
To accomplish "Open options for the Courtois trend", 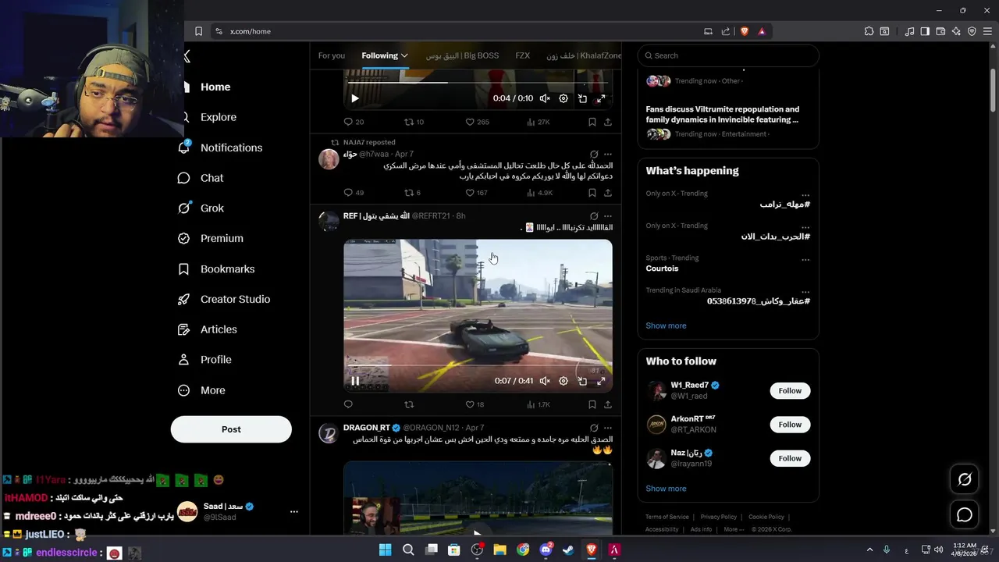I will (x=805, y=259).
